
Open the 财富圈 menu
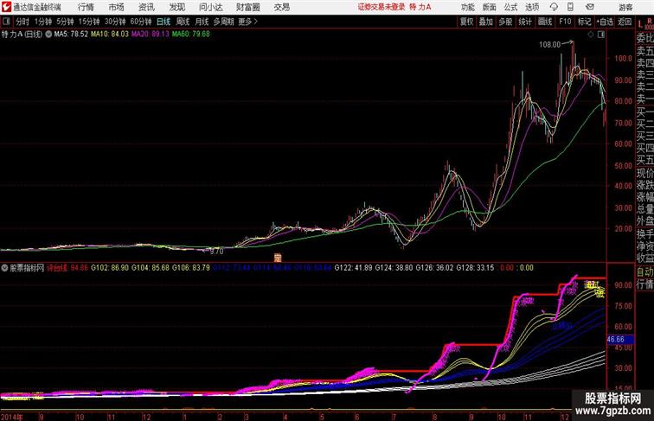click(x=247, y=7)
